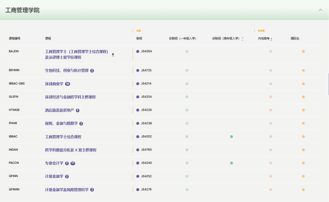Click orange 国际生 dot in QFINN row
329x202 pixels.
point(303,176)
